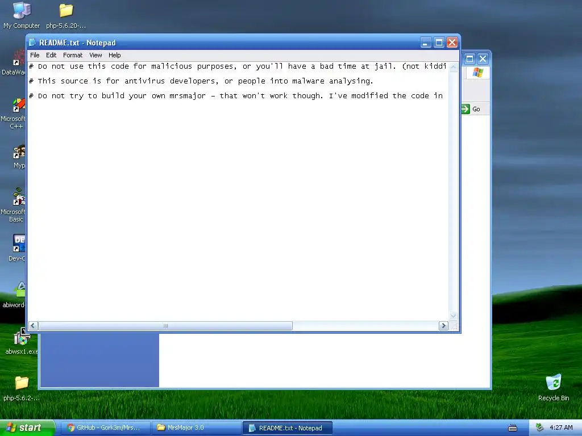Maximize the MrsMajor folder window in the background
This screenshot has height=436, width=582.
point(469,58)
